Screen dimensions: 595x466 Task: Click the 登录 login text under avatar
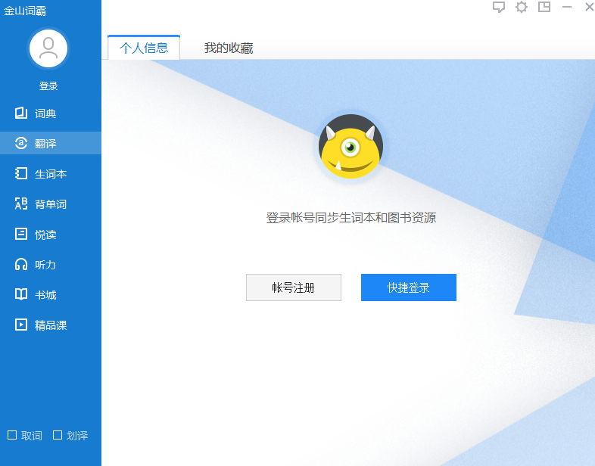point(48,86)
